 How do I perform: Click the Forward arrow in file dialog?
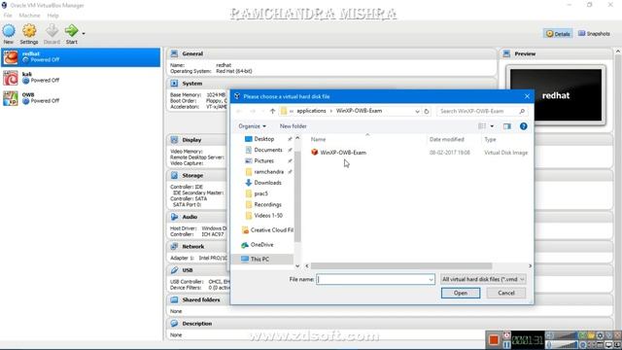coord(253,111)
